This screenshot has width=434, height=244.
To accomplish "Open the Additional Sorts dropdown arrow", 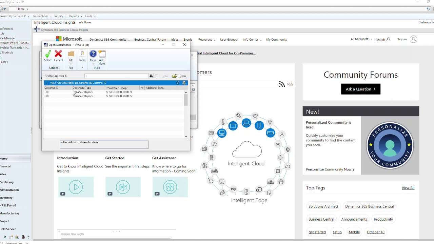I will click(x=142, y=88).
